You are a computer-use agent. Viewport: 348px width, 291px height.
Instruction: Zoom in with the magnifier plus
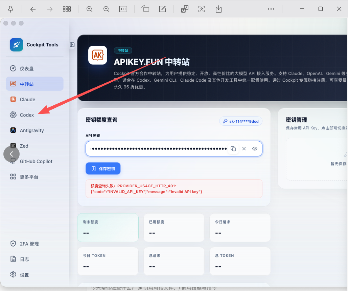click(89, 9)
